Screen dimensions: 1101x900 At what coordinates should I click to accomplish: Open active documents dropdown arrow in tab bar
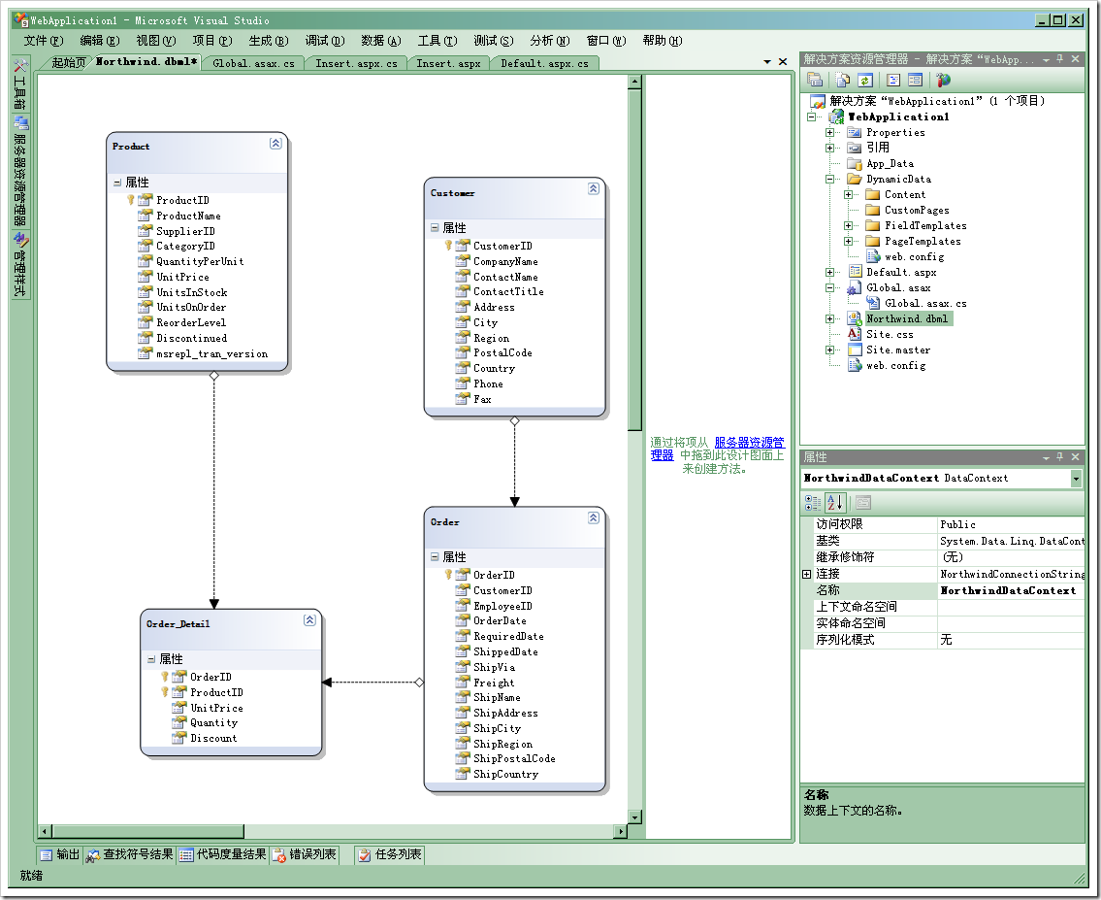coord(766,62)
